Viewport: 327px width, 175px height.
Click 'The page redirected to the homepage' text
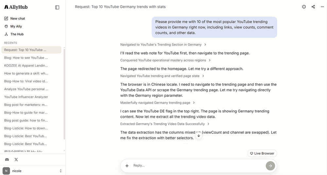[181, 69]
